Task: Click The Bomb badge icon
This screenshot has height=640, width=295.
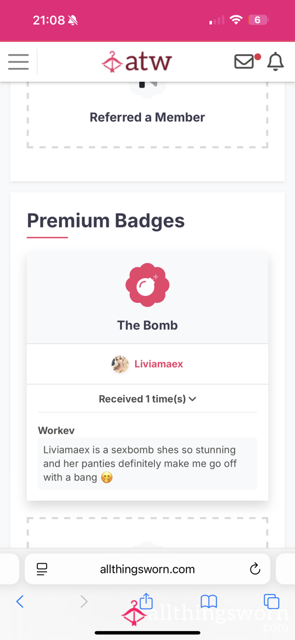Action: click(147, 285)
